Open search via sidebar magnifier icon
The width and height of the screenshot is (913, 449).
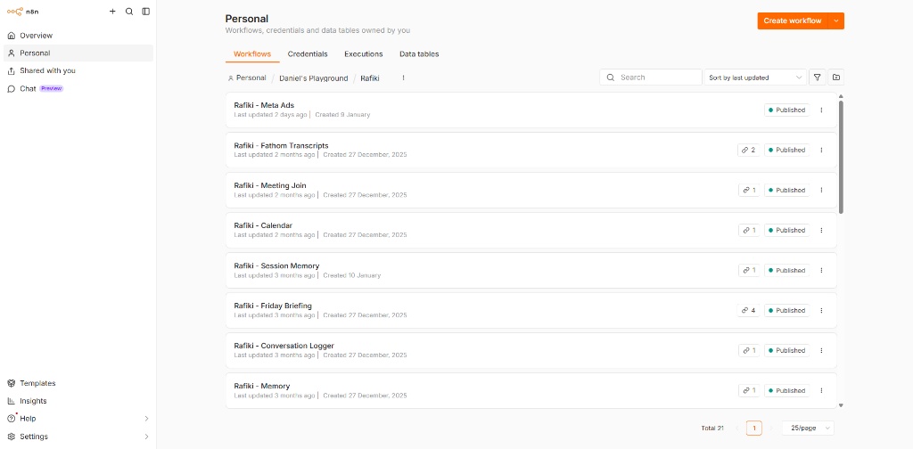(129, 12)
